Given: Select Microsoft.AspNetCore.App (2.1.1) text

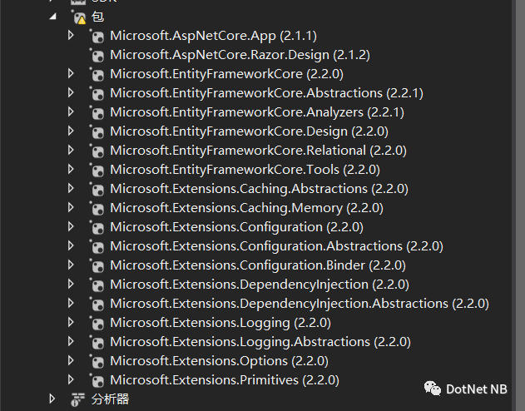Looking at the screenshot, I should [x=213, y=36].
